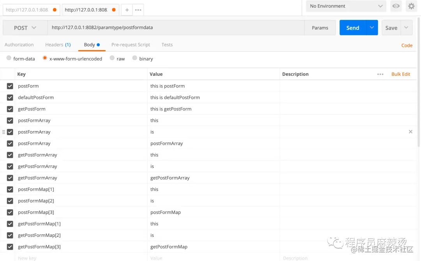Uncheck the postForm parameter checkbox
The width and height of the screenshot is (421, 261).
(10, 86)
